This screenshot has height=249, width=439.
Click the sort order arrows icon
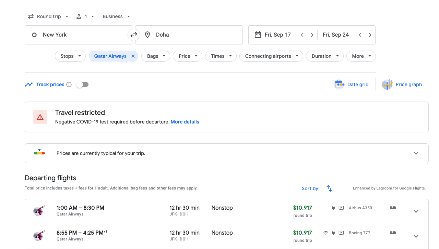pyautogui.click(x=329, y=188)
